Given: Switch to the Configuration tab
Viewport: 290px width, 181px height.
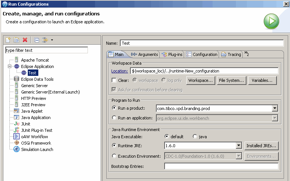Looking at the screenshot, I should point(202,54).
